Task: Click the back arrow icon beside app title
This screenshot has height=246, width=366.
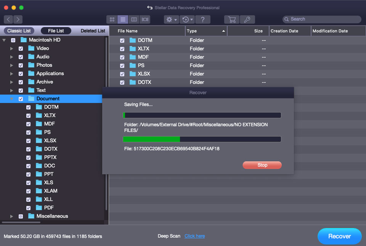Action: click(150, 8)
